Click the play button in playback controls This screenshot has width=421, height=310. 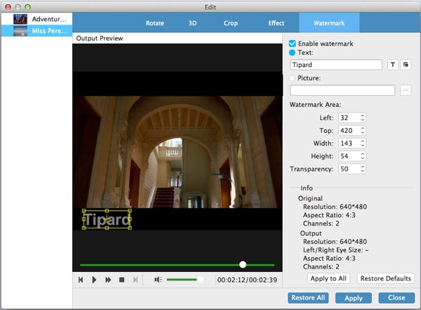[x=95, y=280]
